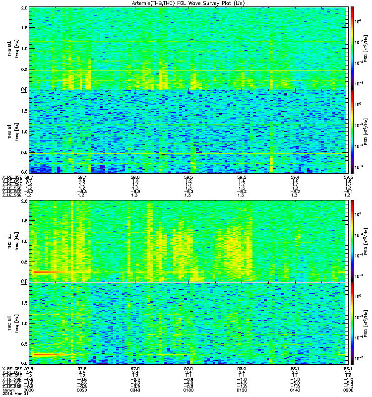The height and width of the screenshot is (397, 372).
Task: Click the '0120' time tick label
Action: (242, 390)
